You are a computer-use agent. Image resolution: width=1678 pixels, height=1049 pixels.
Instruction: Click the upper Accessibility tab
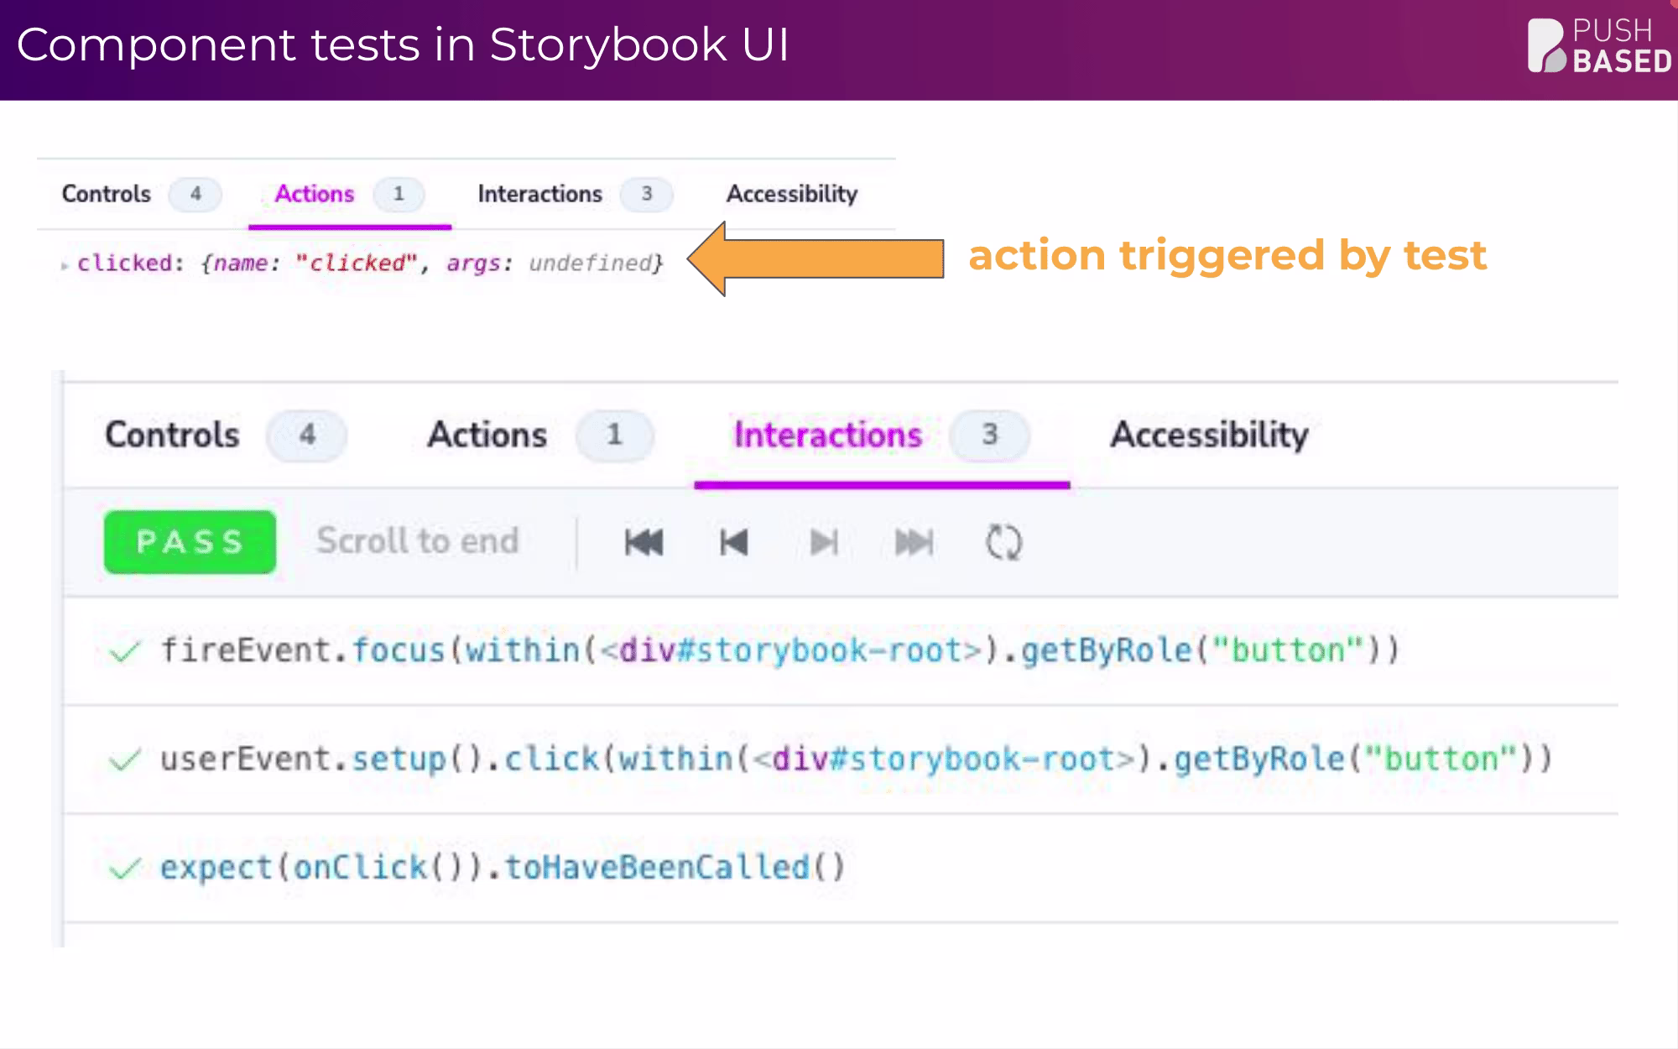tap(791, 194)
